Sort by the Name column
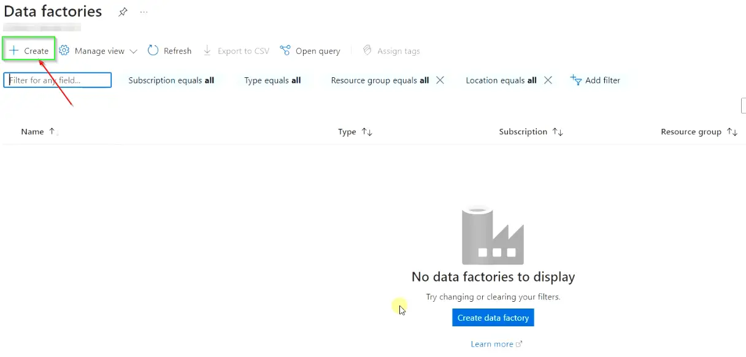746x357 pixels. point(38,132)
